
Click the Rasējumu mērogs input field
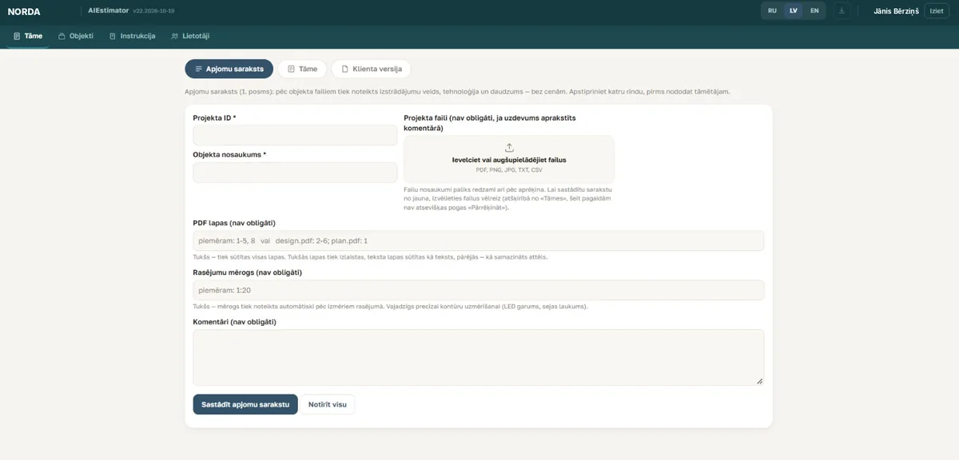coord(478,290)
